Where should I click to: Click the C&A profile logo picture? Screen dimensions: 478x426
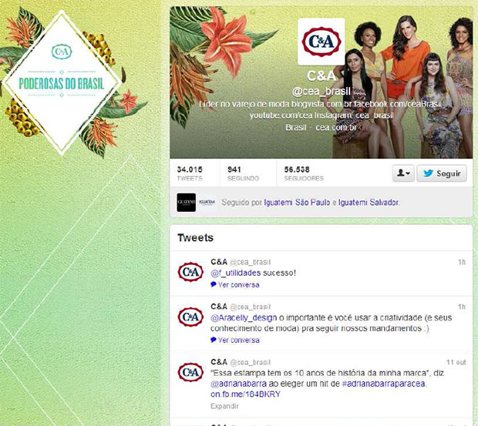pyautogui.click(x=321, y=42)
